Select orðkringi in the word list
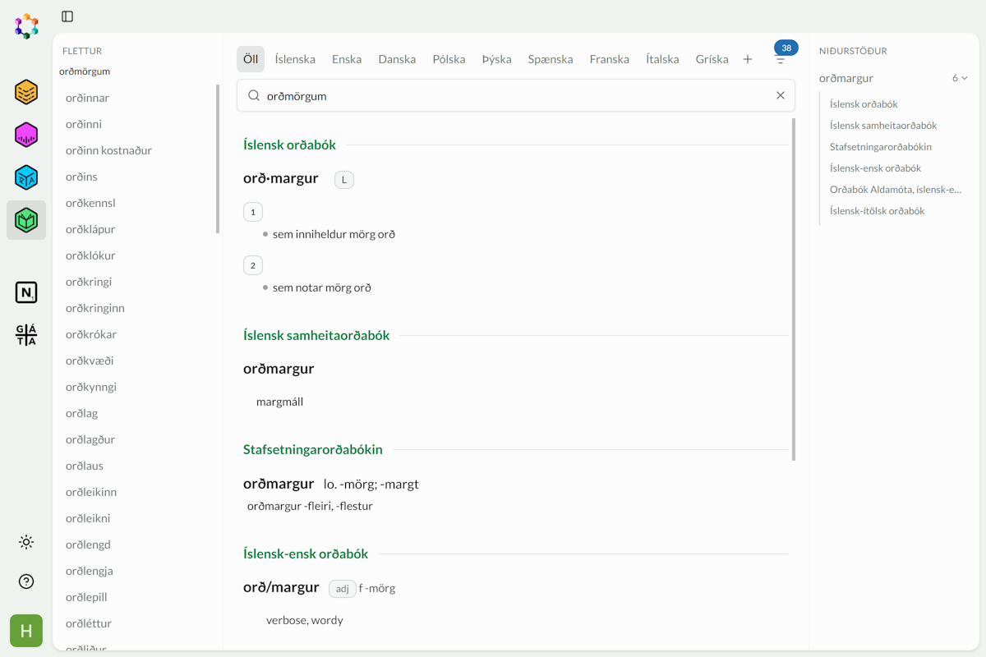 point(89,282)
